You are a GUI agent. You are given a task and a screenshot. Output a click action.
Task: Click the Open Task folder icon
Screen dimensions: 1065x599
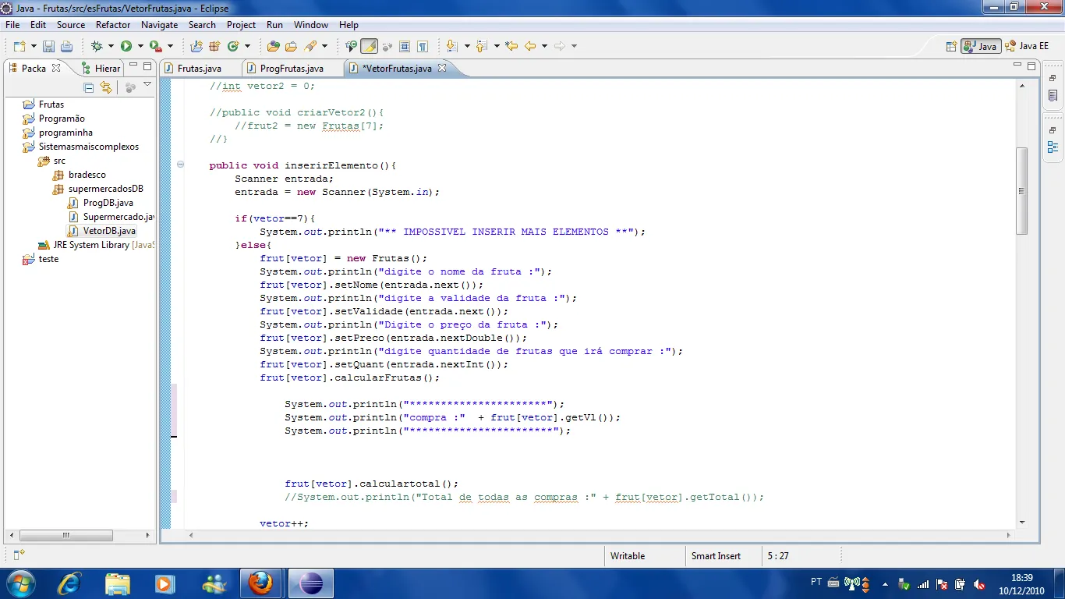[291, 46]
